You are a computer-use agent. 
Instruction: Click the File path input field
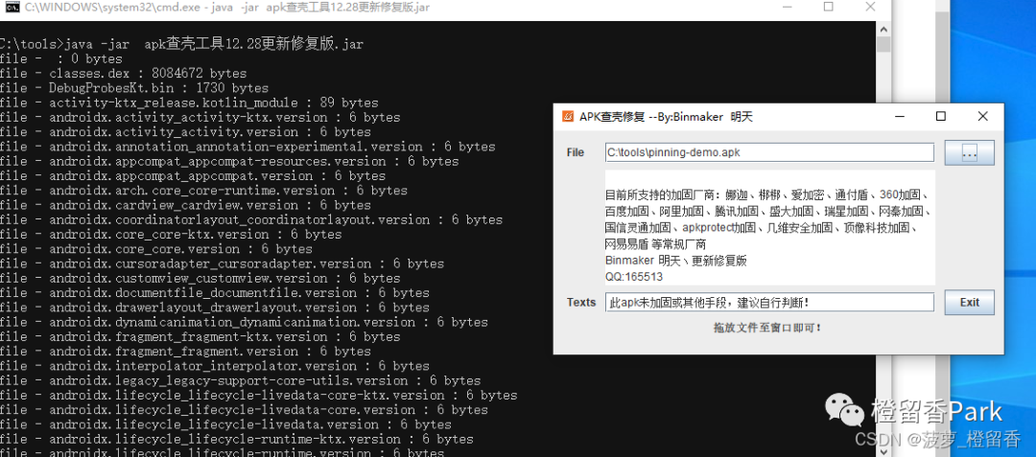(768, 152)
